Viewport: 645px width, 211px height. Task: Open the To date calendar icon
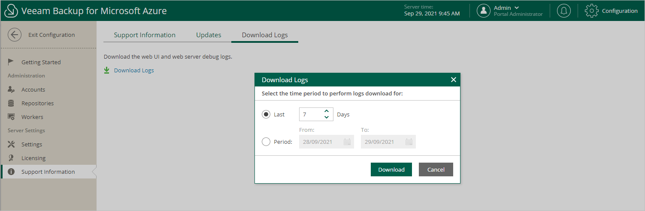[x=409, y=142]
